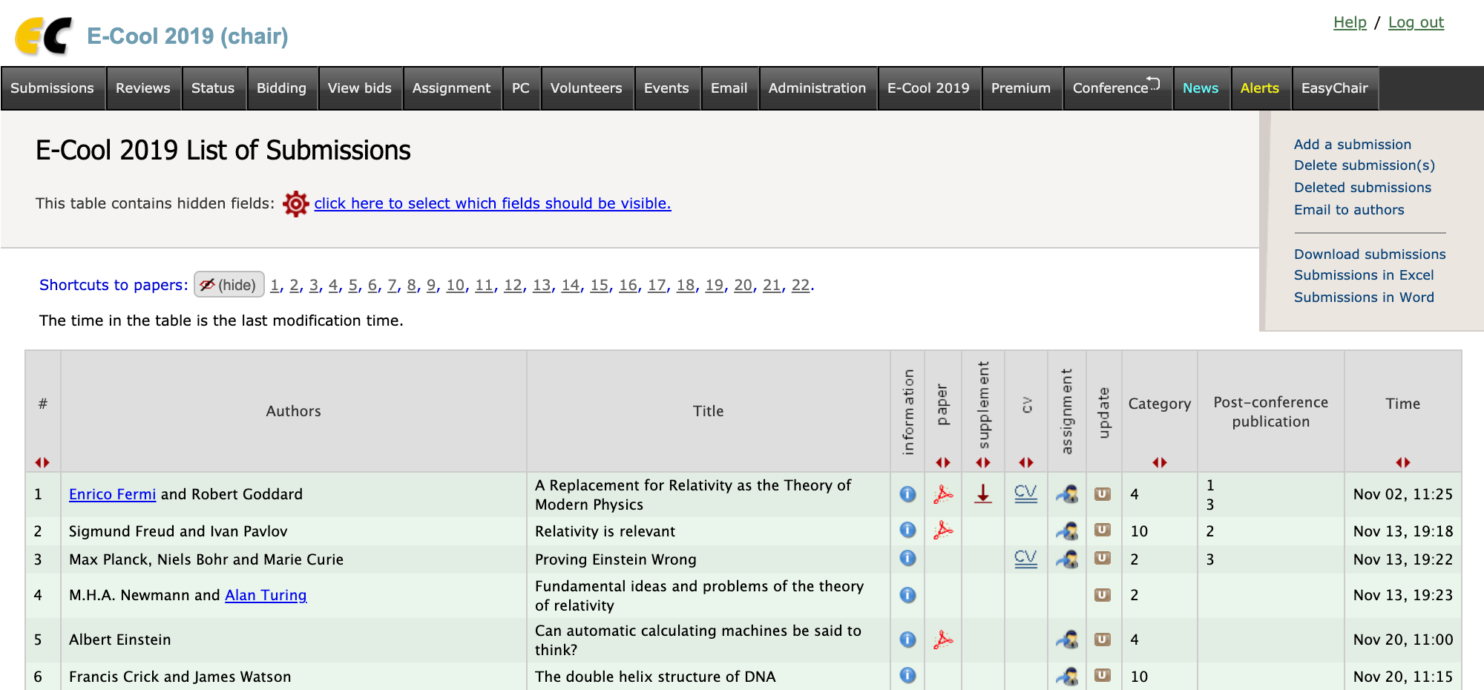Open the PDF paper for "Relativity is relevant"
1484x690 pixels.
pyautogui.click(x=943, y=530)
